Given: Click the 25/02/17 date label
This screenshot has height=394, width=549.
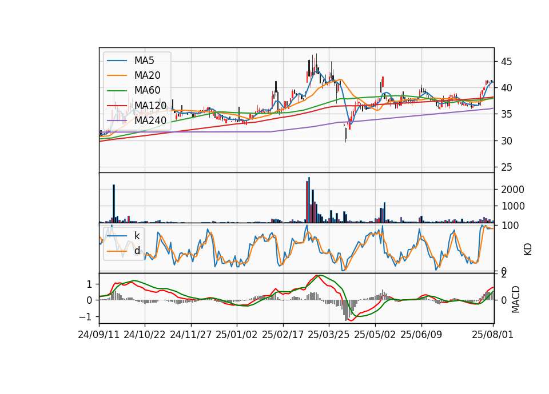Looking at the screenshot, I should point(283,335).
